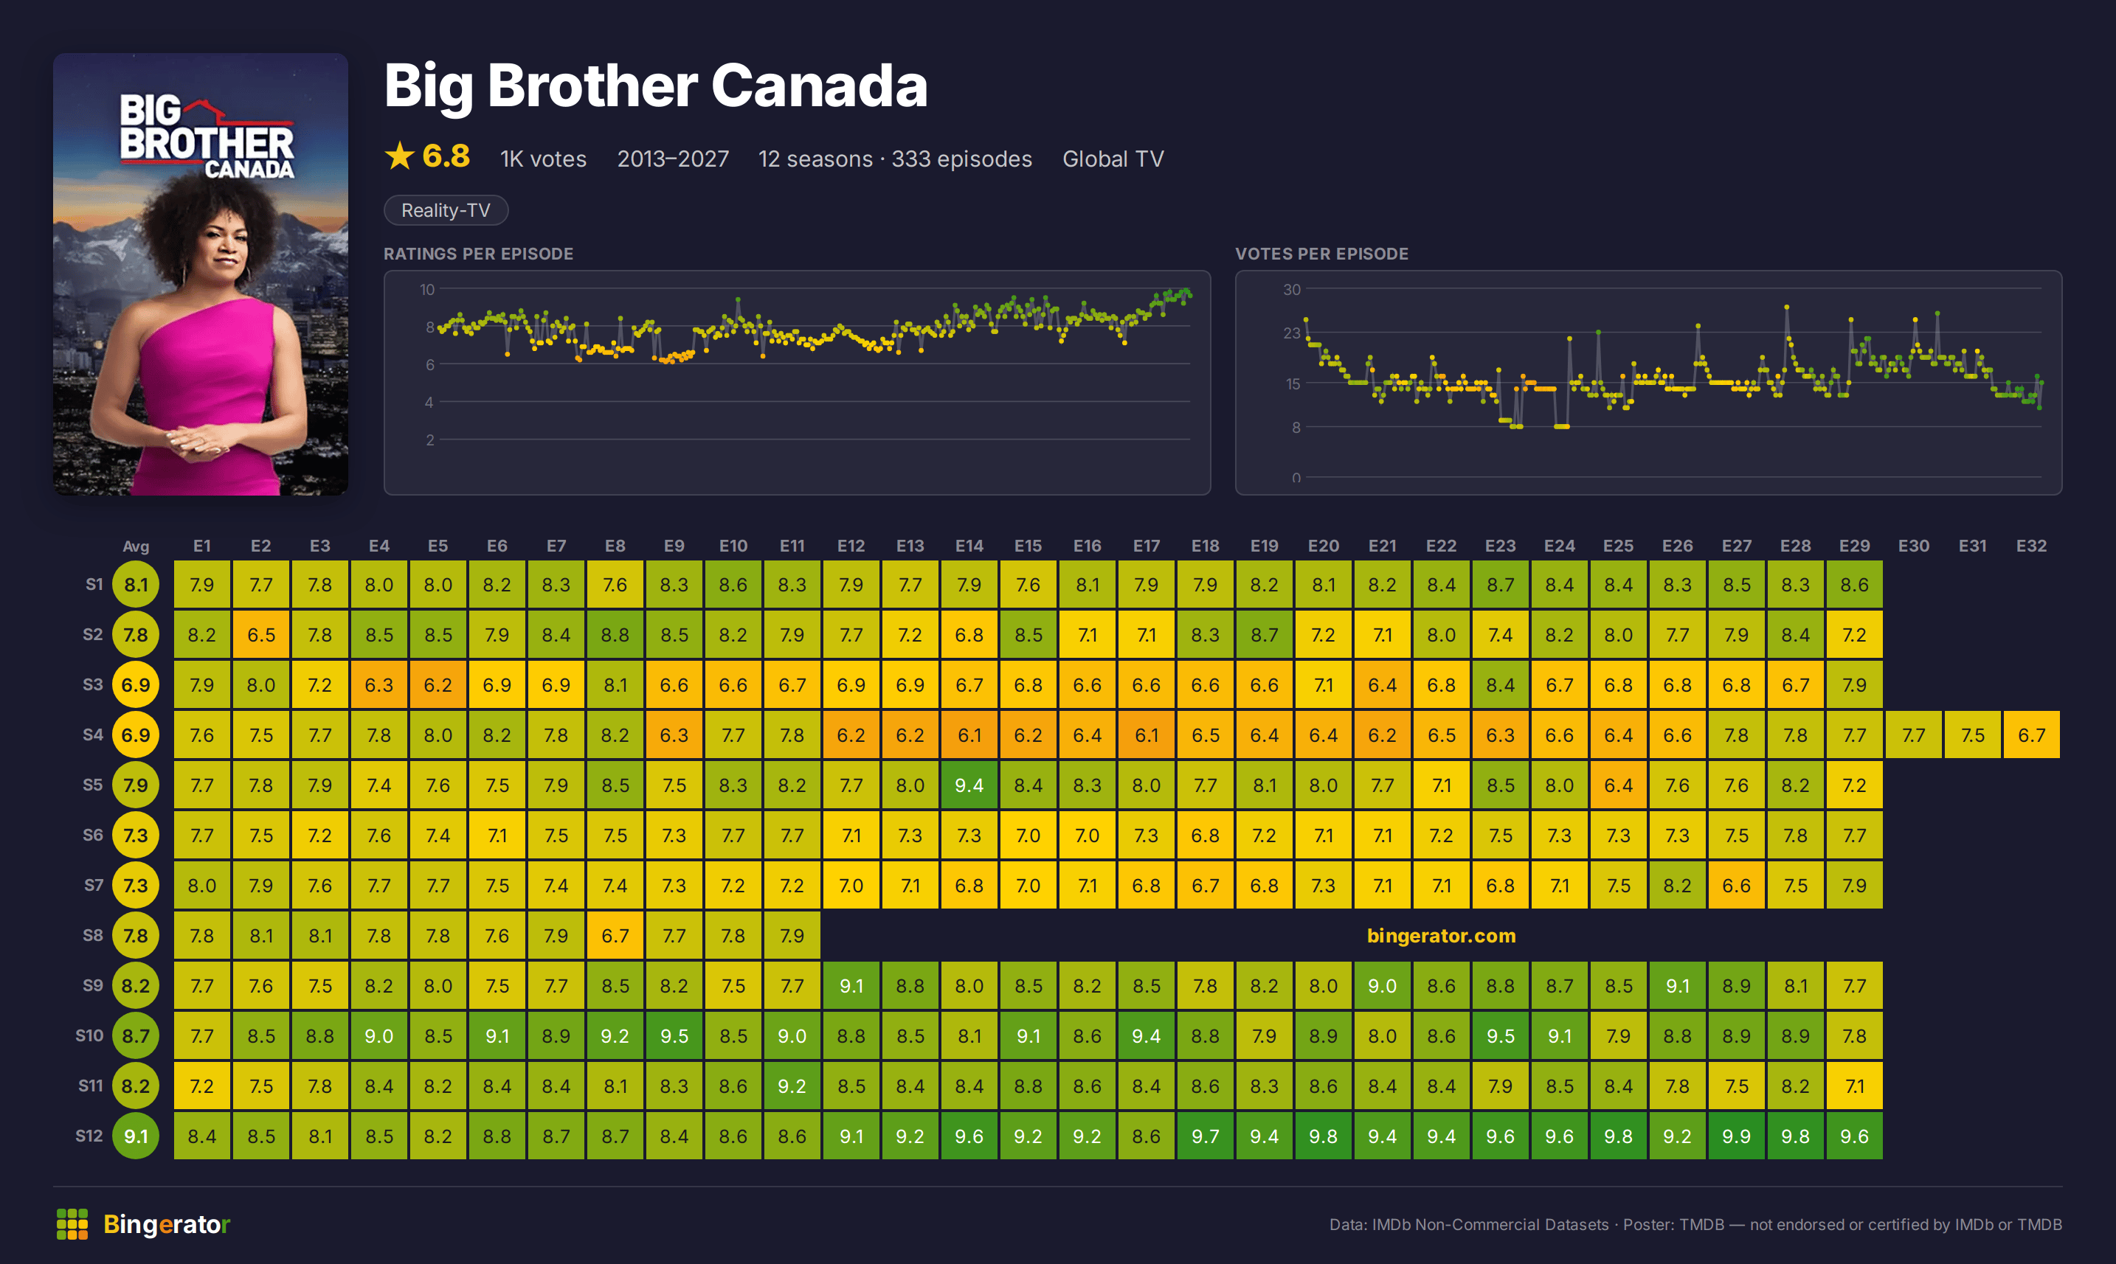Click the S10 average 8.7 circle

pos(136,1035)
